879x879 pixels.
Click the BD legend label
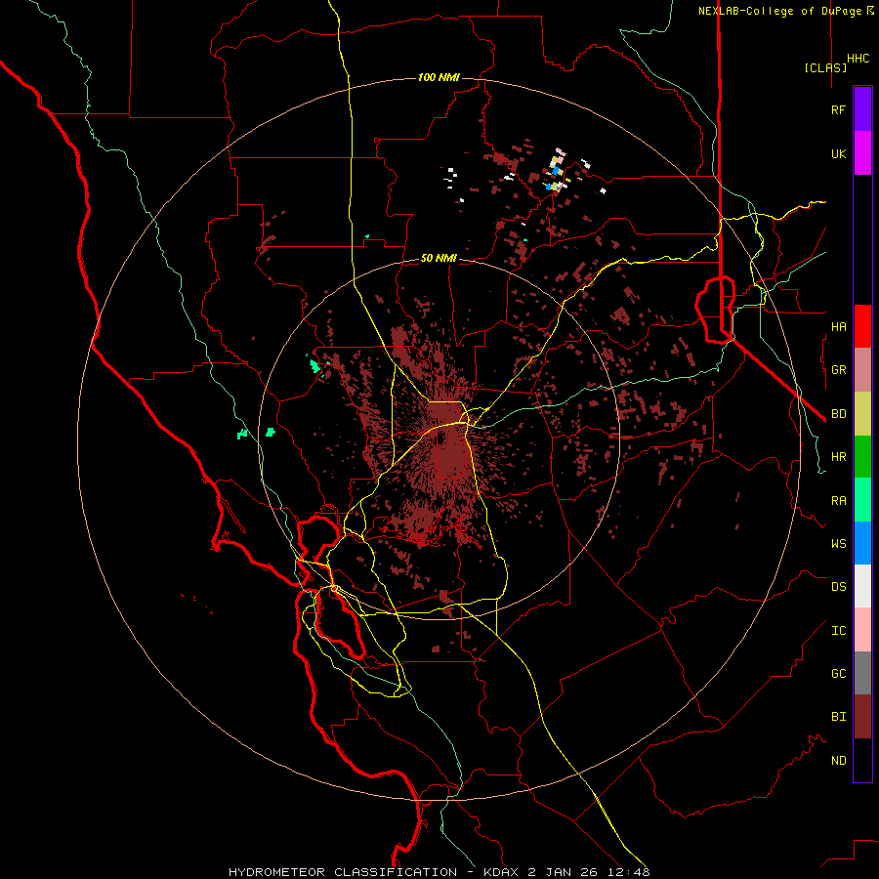pyautogui.click(x=838, y=414)
